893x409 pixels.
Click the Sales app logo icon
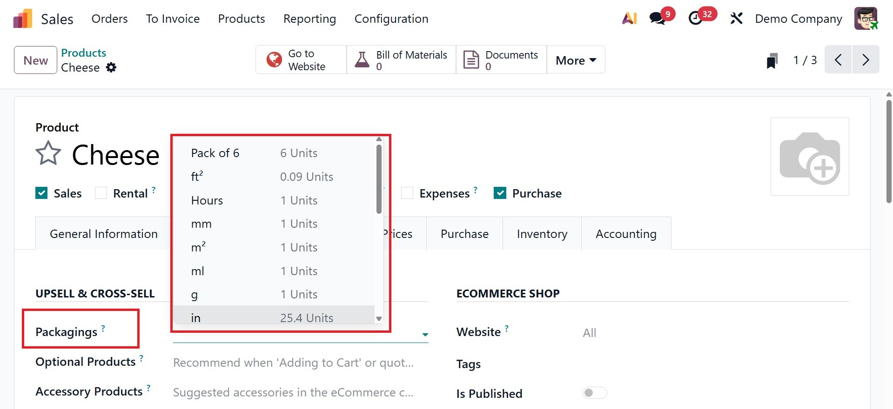coord(22,19)
